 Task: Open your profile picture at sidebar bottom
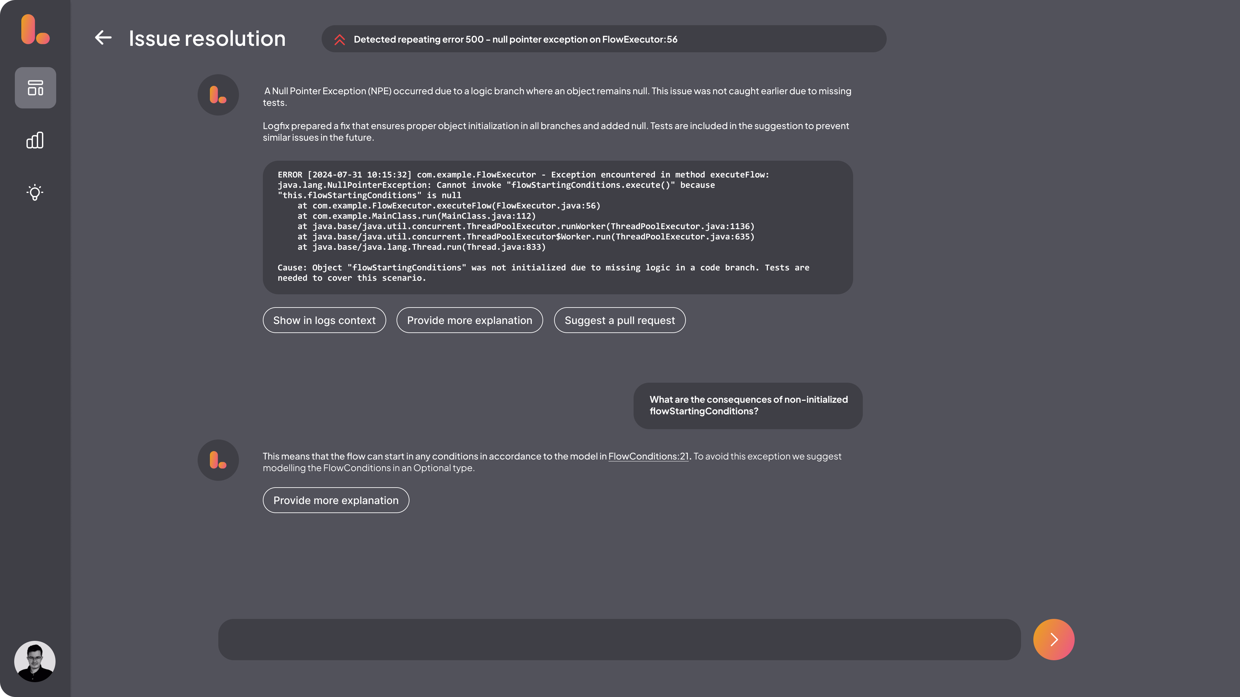[x=35, y=662]
